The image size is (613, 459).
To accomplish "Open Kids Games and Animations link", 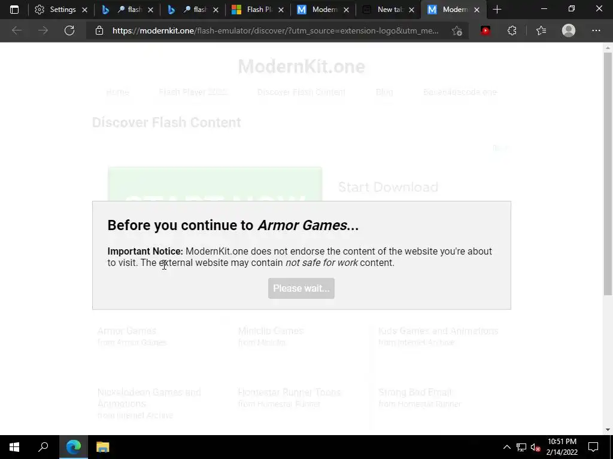I will [x=438, y=331].
